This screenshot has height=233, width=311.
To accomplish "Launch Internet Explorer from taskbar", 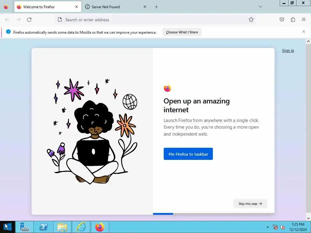I will coord(81,227).
